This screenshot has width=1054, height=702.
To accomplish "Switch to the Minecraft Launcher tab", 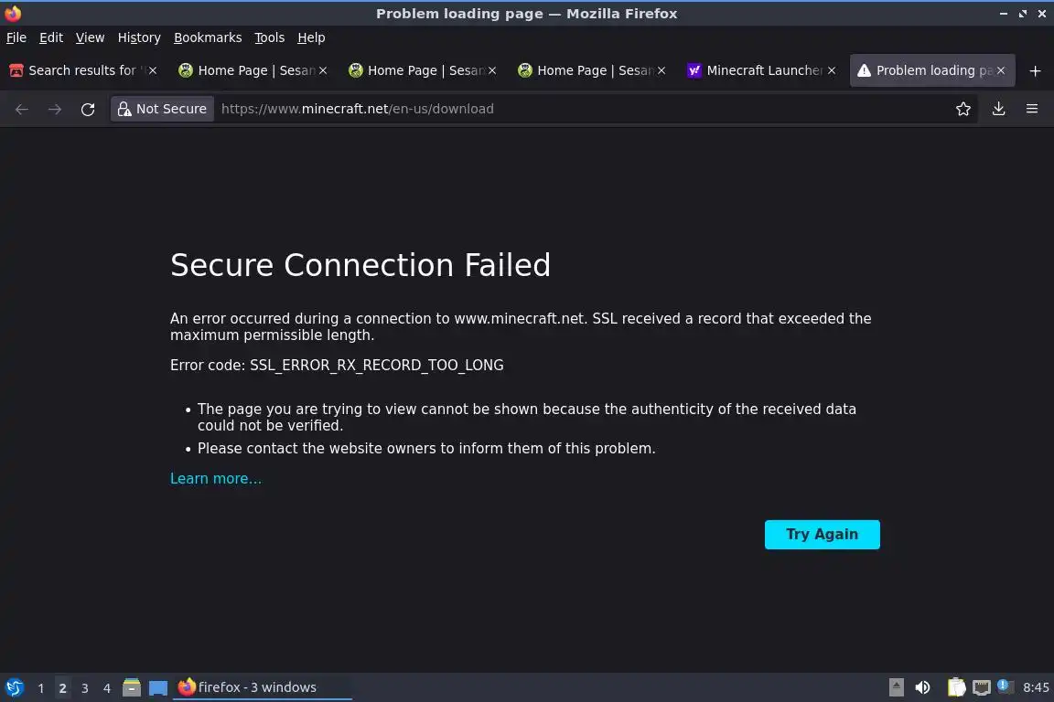I will point(755,70).
